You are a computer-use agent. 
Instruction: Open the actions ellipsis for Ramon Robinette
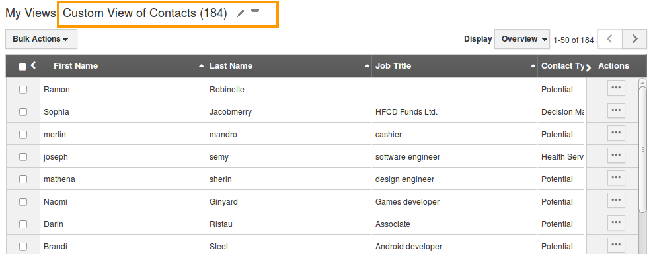point(617,88)
